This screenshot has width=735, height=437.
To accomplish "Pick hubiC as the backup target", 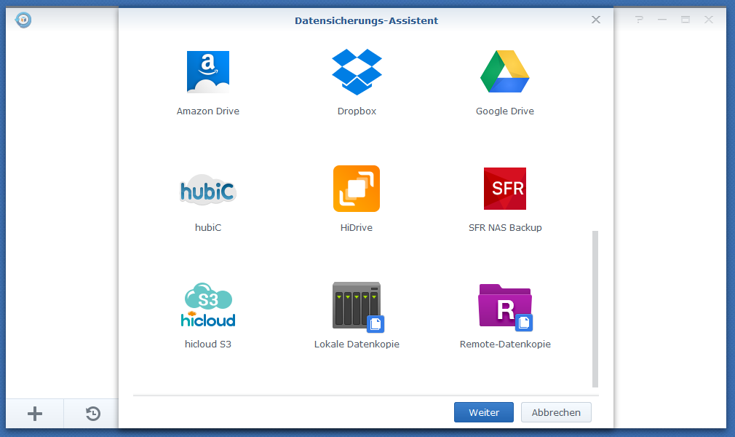I will click(208, 188).
